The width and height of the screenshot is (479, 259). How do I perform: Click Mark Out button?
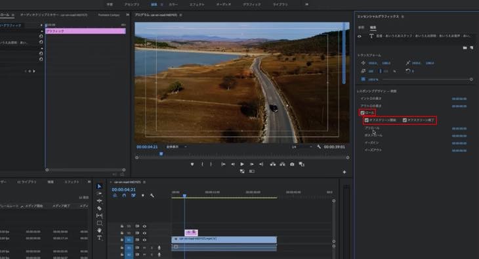(211, 164)
